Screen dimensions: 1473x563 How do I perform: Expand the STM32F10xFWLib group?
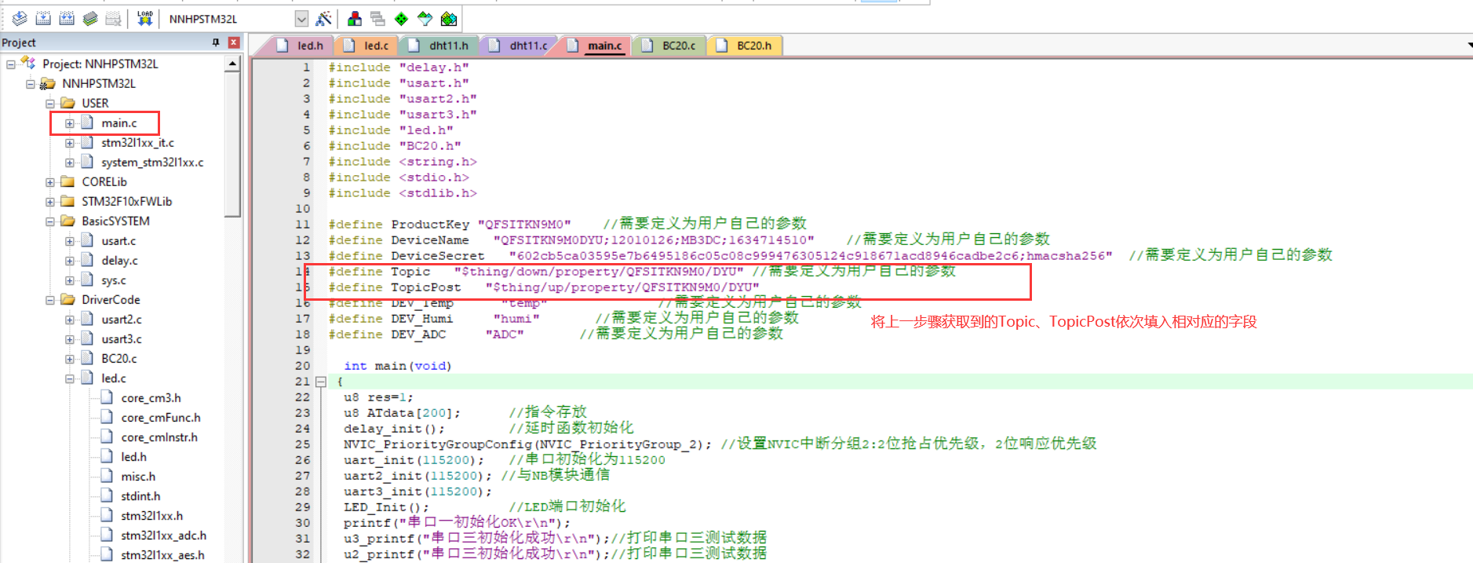click(x=50, y=202)
